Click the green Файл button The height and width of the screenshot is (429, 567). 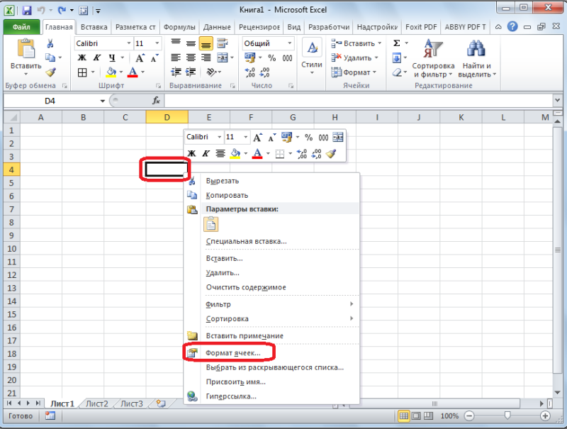point(21,27)
